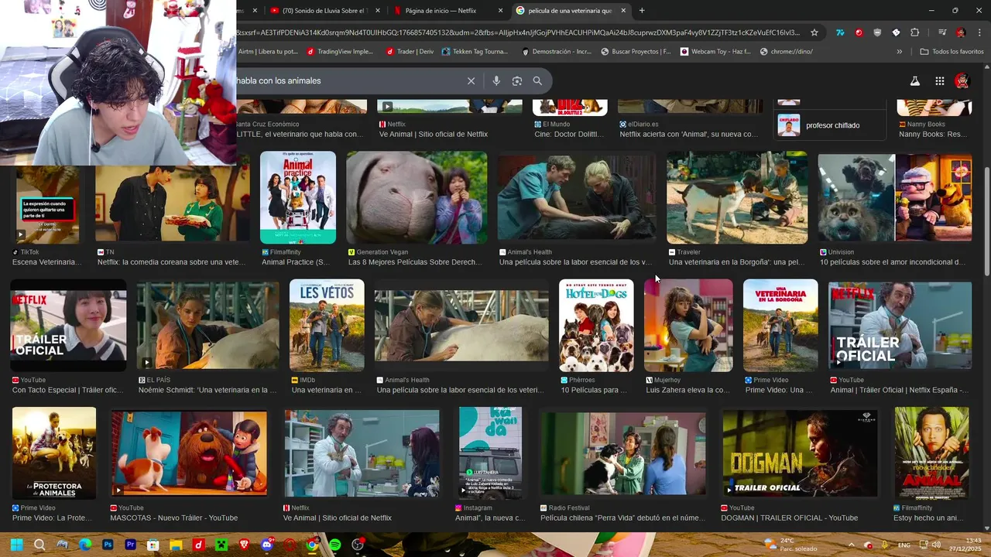Open Spotify from the taskbar
991x557 pixels.
pos(334,545)
